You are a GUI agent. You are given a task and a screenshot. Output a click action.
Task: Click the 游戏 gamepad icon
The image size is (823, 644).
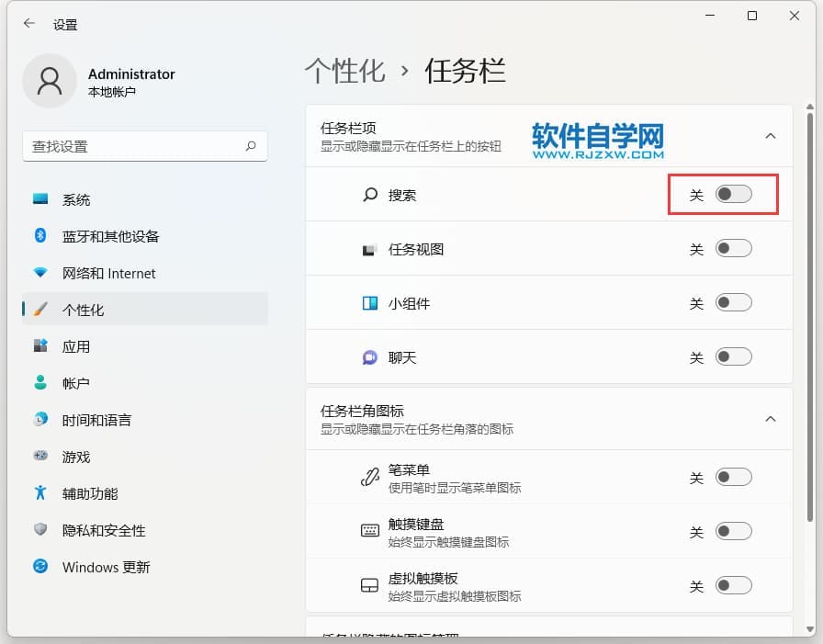(x=40, y=457)
